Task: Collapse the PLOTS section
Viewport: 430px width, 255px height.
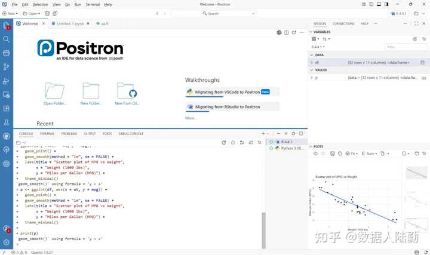Action: [x=311, y=146]
